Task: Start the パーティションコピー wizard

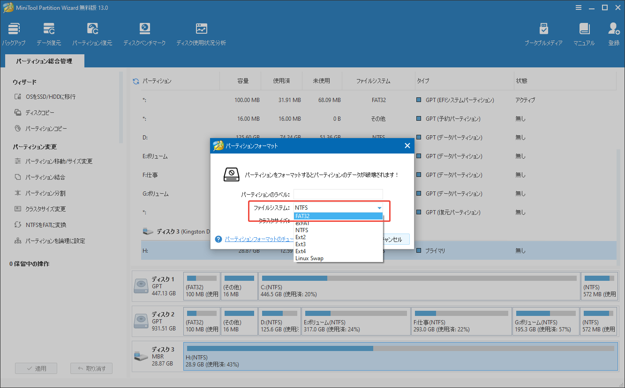Action: click(40, 129)
